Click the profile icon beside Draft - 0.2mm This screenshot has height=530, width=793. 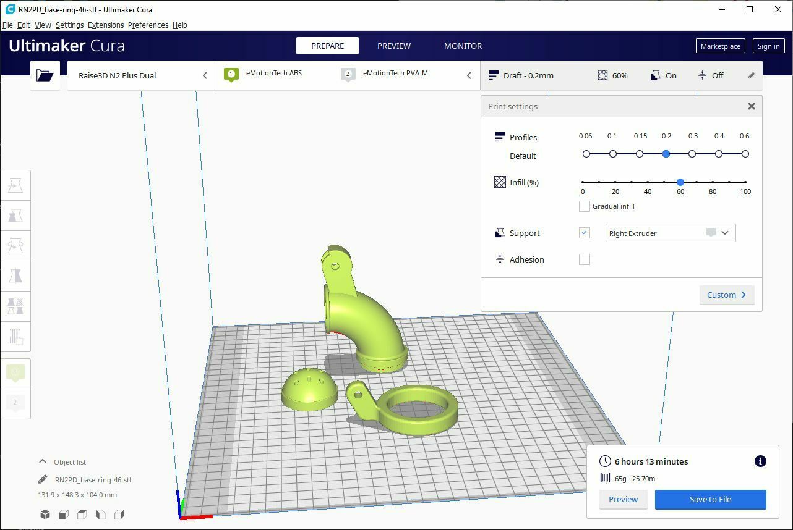(494, 75)
